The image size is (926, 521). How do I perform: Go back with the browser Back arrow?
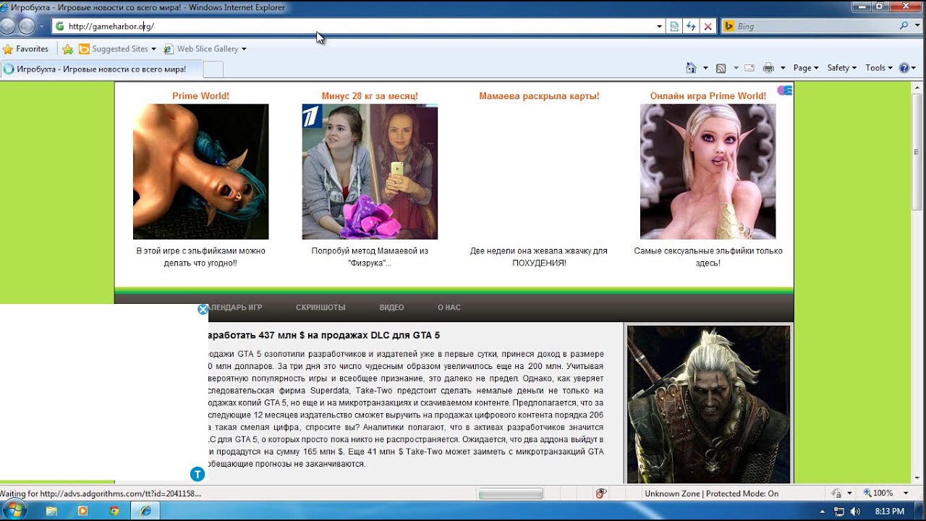click(x=8, y=26)
